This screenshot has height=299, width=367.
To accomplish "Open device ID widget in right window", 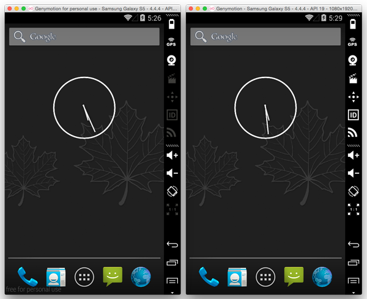I will 353,115.
